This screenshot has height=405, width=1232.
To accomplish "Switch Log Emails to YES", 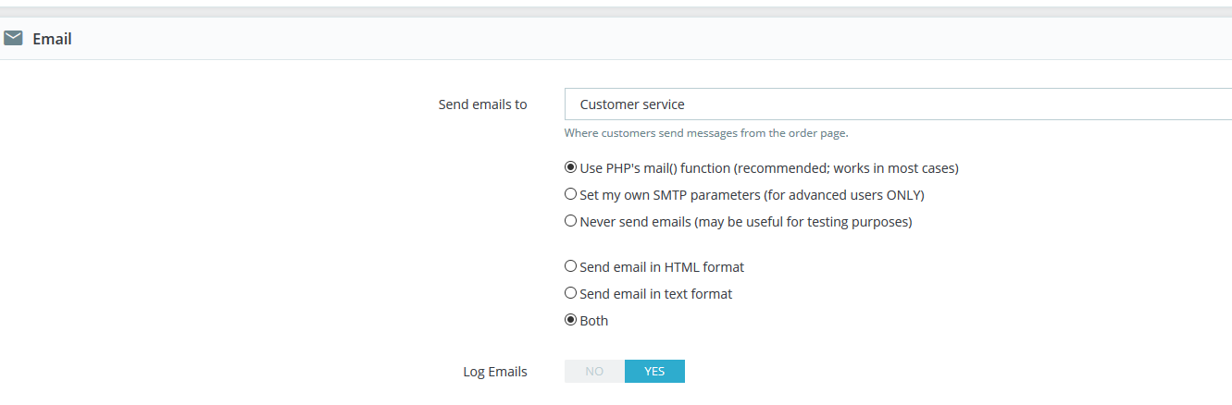I will click(654, 371).
